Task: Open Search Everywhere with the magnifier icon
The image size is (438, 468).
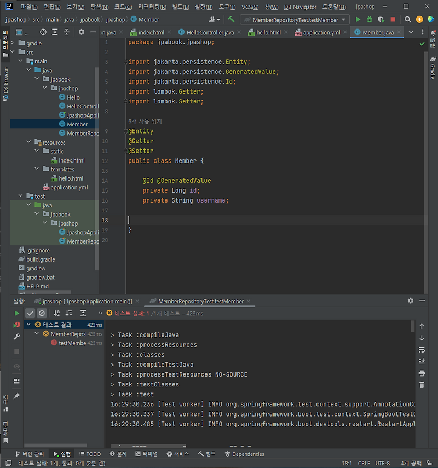Action: 408,19
